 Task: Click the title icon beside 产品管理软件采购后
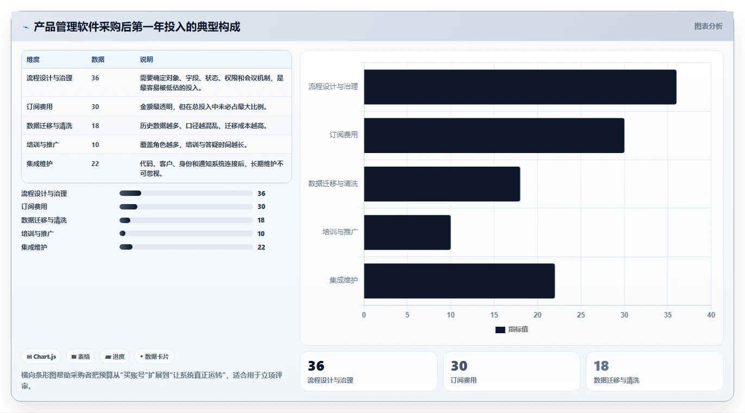coord(26,27)
